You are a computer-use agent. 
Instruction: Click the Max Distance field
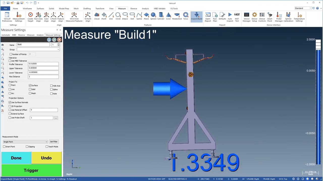[43, 77]
